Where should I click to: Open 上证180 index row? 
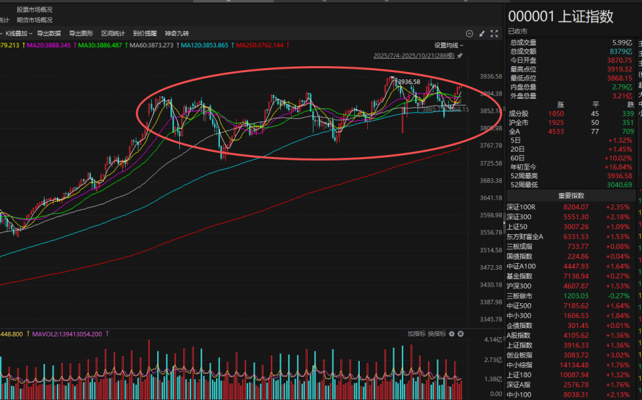point(570,375)
